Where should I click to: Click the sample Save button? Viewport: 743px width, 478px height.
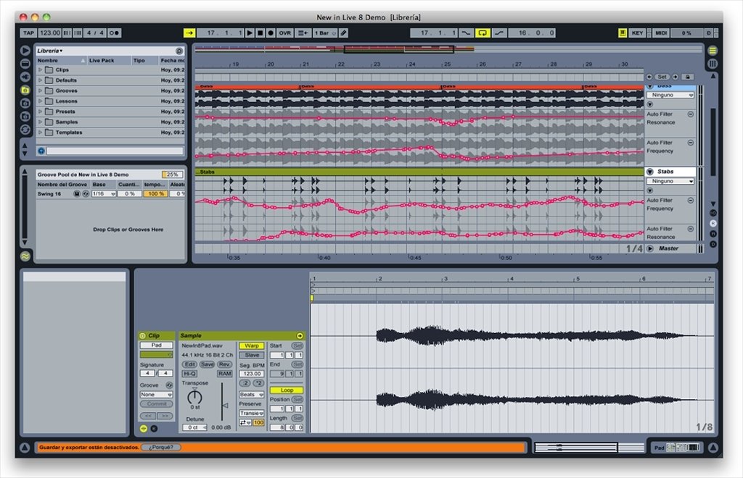(x=207, y=364)
